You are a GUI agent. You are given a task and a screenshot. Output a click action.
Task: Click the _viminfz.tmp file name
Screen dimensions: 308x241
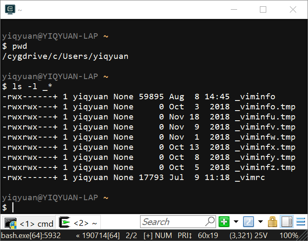tap(265, 167)
